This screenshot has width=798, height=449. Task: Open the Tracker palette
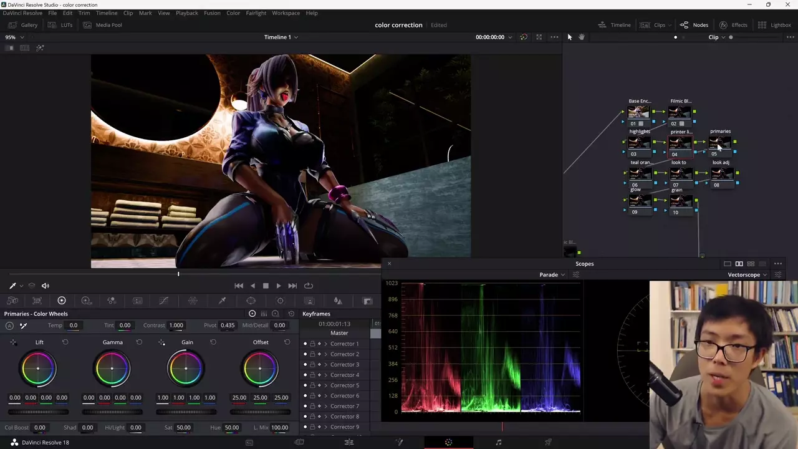coord(280,301)
